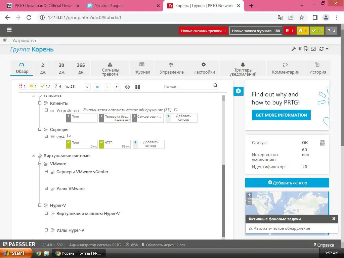The height and width of the screenshot is (258, 344).
Task: Click New alarms button in header
Action: click(x=203, y=31)
